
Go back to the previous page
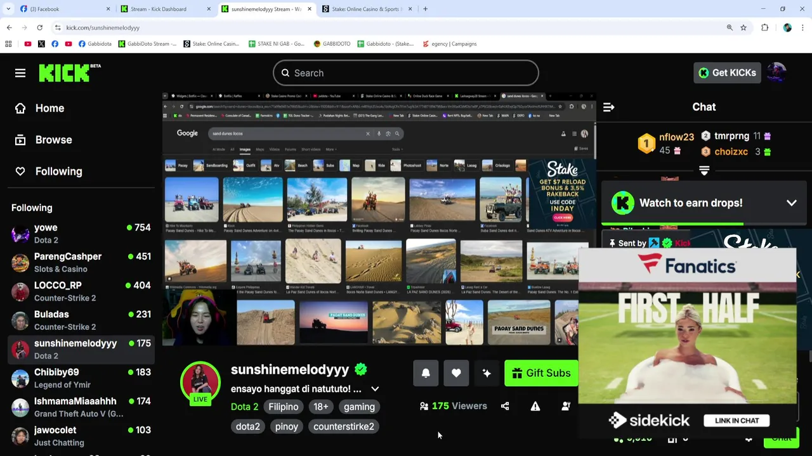[x=9, y=28]
